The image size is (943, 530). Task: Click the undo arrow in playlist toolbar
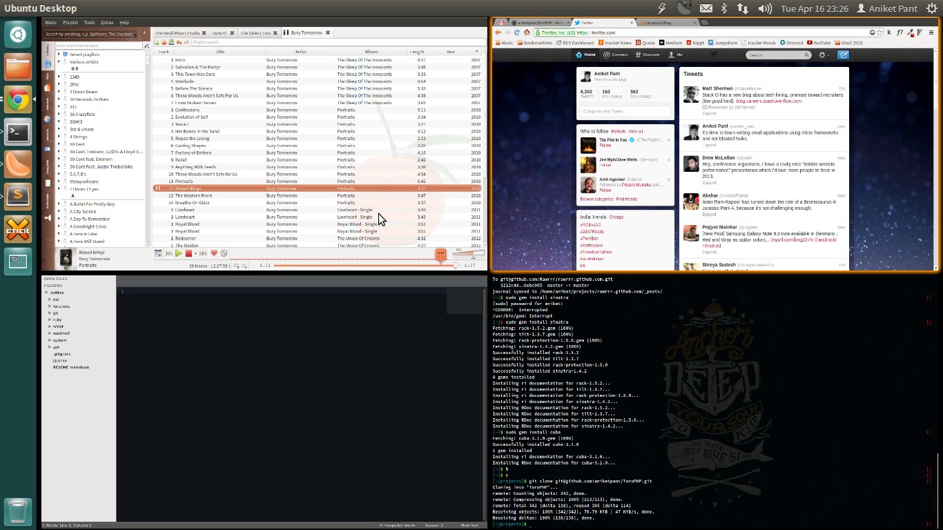pyautogui.click(x=179, y=42)
